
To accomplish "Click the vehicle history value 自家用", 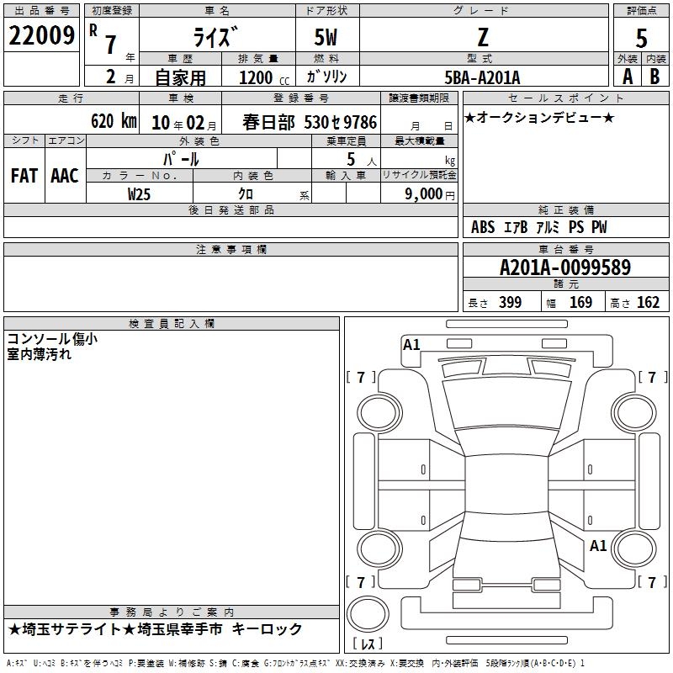I will [x=180, y=77].
